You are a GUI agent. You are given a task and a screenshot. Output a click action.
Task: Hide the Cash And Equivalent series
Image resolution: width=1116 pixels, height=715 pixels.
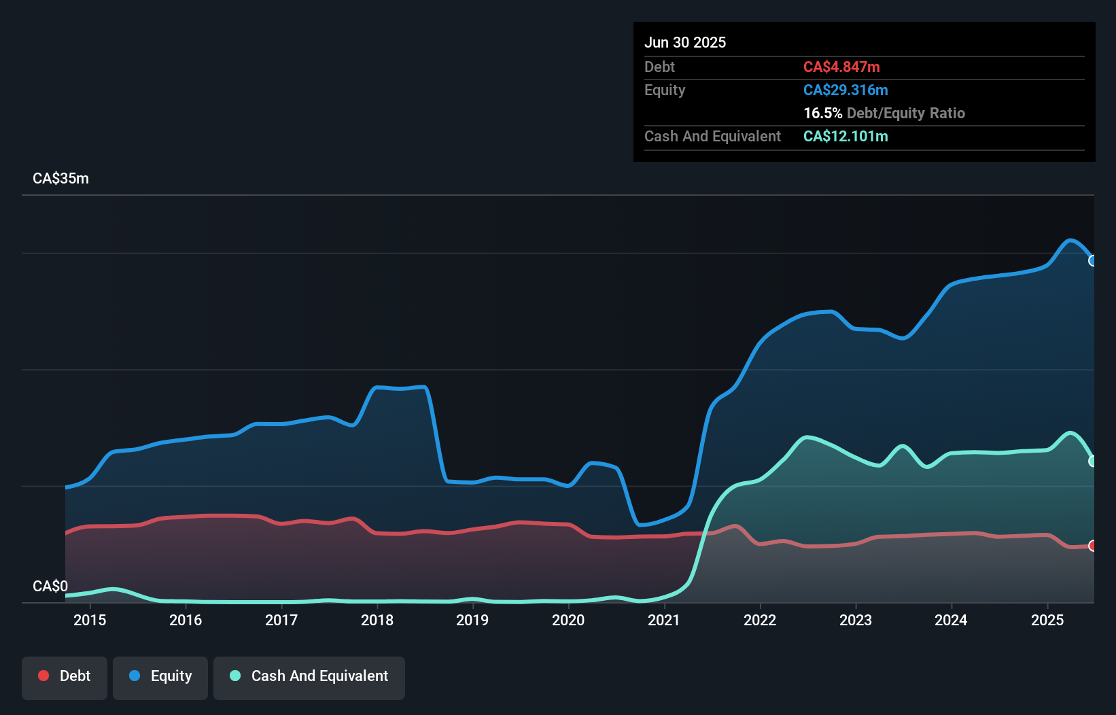[309, 676]
